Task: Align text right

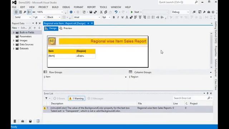Action: tap(145, 17)
